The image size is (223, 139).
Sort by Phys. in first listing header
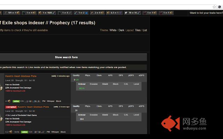[88, 75]
